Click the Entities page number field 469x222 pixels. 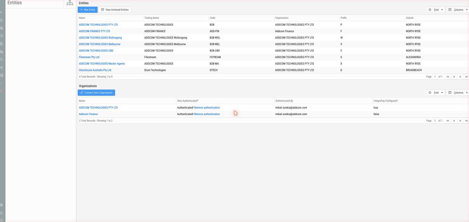435,77
